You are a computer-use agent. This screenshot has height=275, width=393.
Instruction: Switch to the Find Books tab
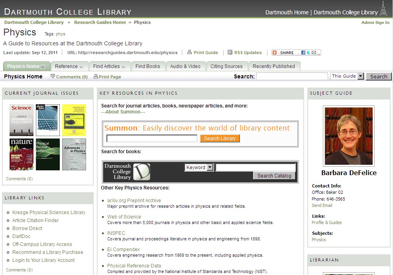147,66
